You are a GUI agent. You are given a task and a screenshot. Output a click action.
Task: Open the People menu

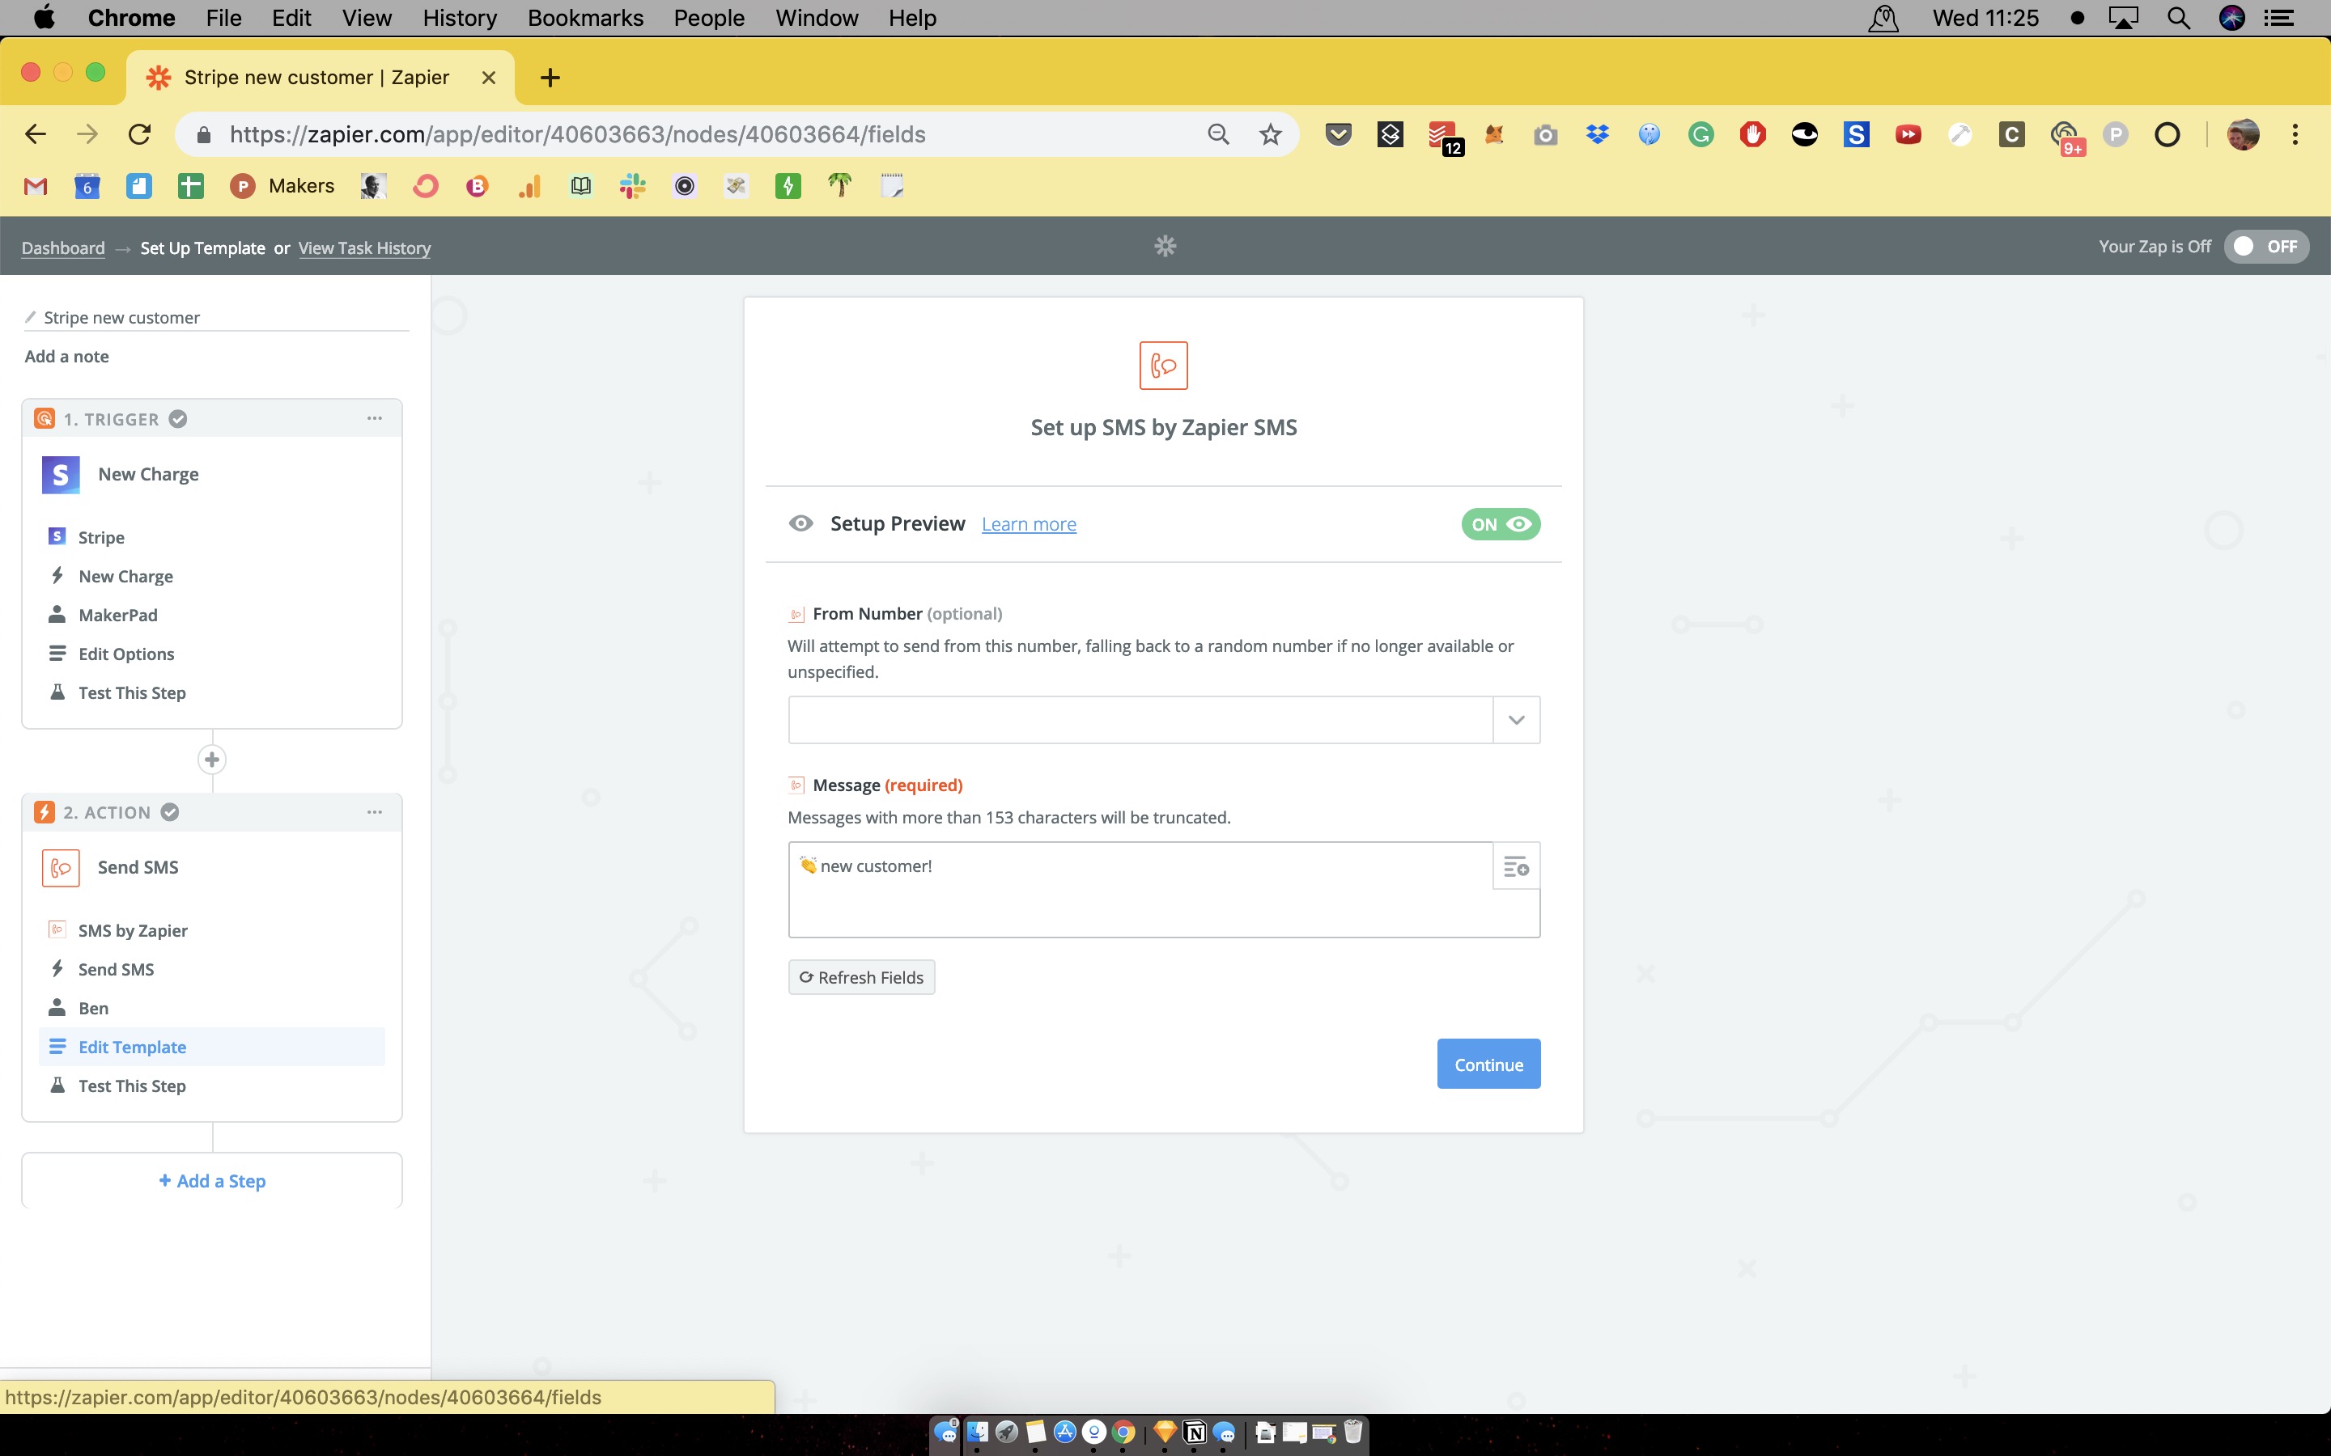709,17
